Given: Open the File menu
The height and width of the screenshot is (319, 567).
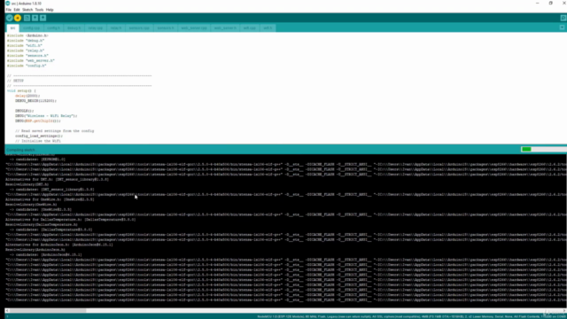Looking at the screenshot, I should [9, 10].
